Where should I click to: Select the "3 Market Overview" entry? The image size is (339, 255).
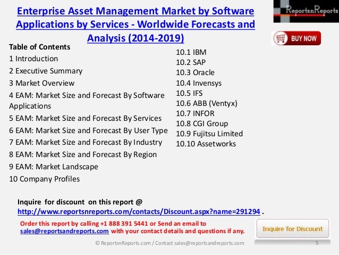click(x=42, y=83)
